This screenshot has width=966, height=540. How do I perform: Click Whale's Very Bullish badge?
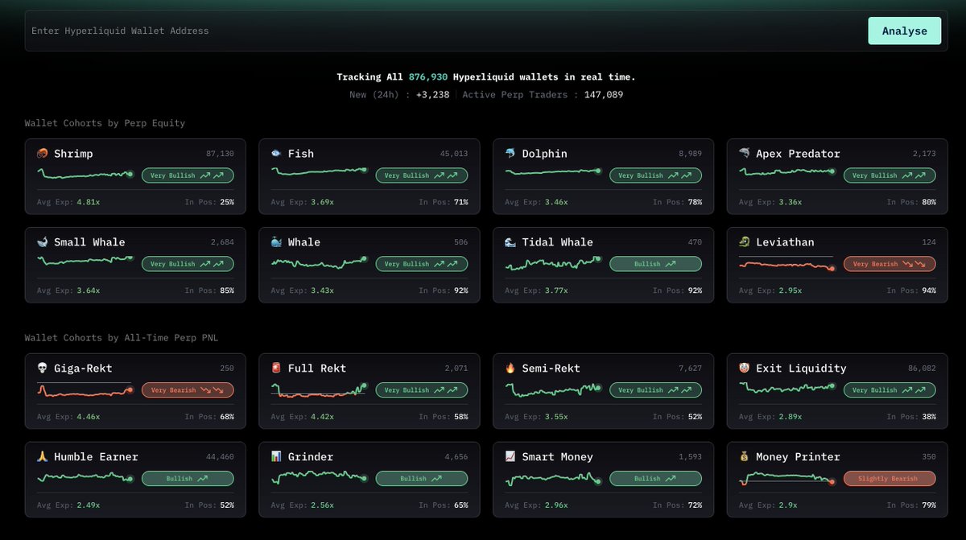pyautogui.click(x=422, y=264)
